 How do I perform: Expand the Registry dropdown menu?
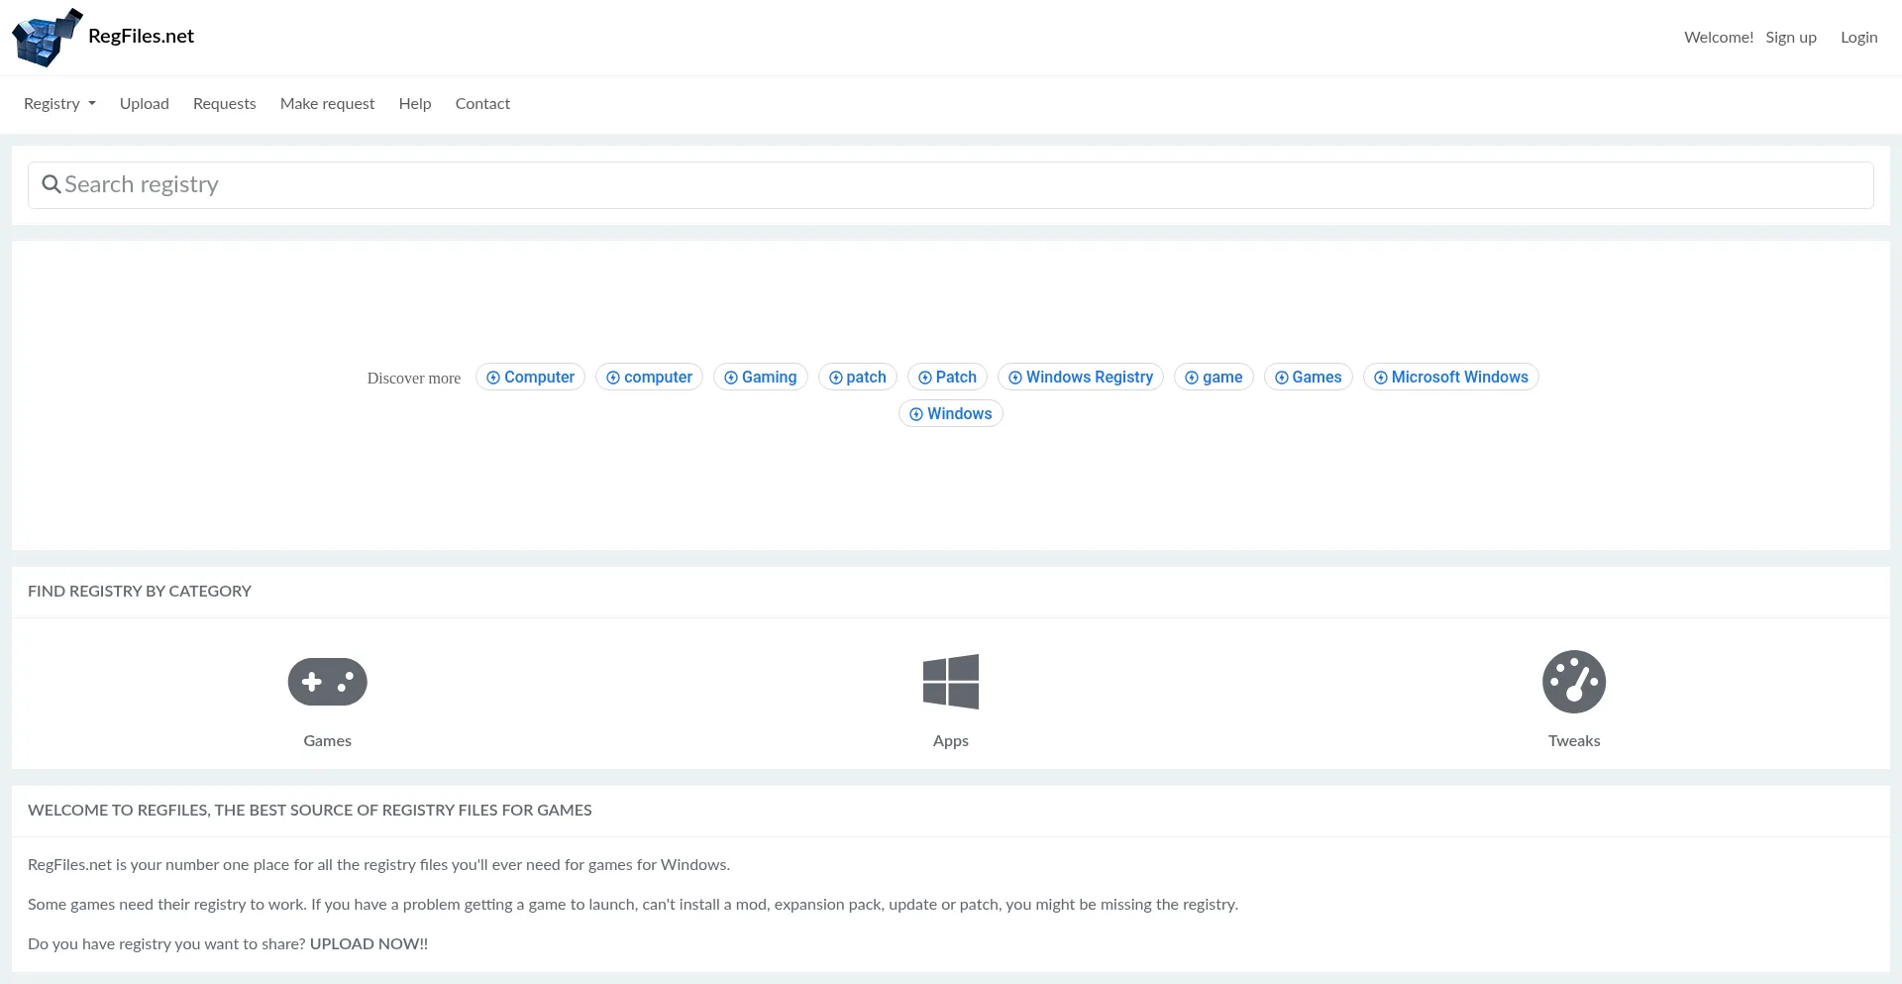point(59,104)
